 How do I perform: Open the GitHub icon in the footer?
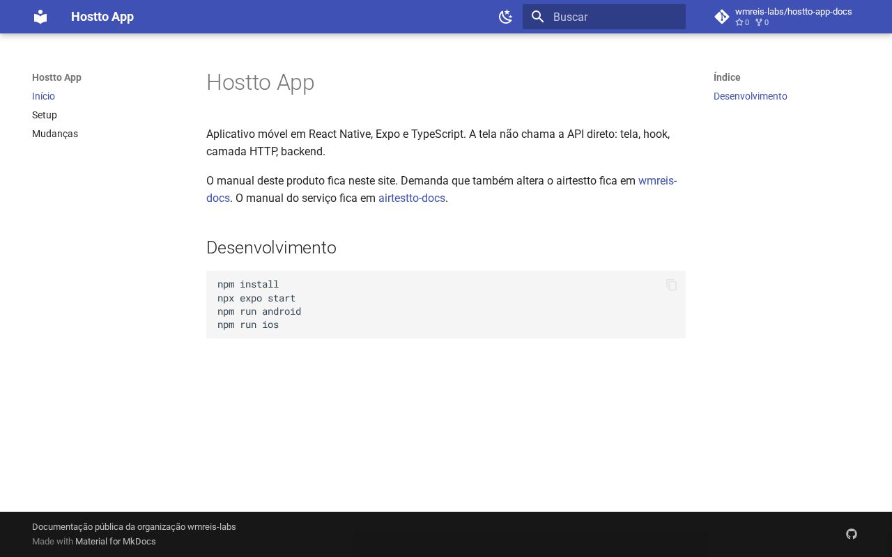coord(852,534)
